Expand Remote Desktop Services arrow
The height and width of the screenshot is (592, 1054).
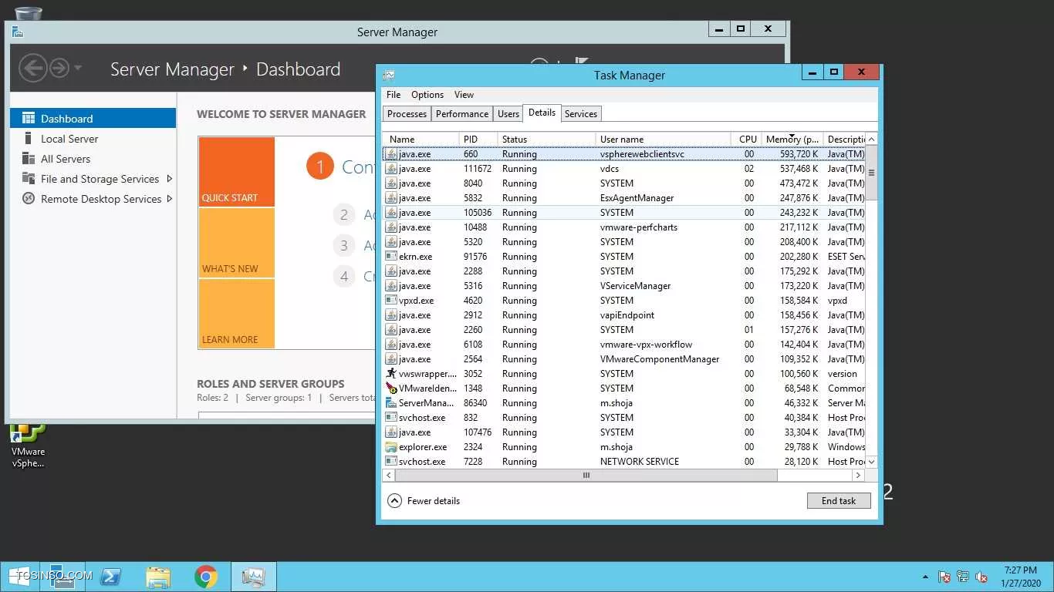[x=169, y=199]
